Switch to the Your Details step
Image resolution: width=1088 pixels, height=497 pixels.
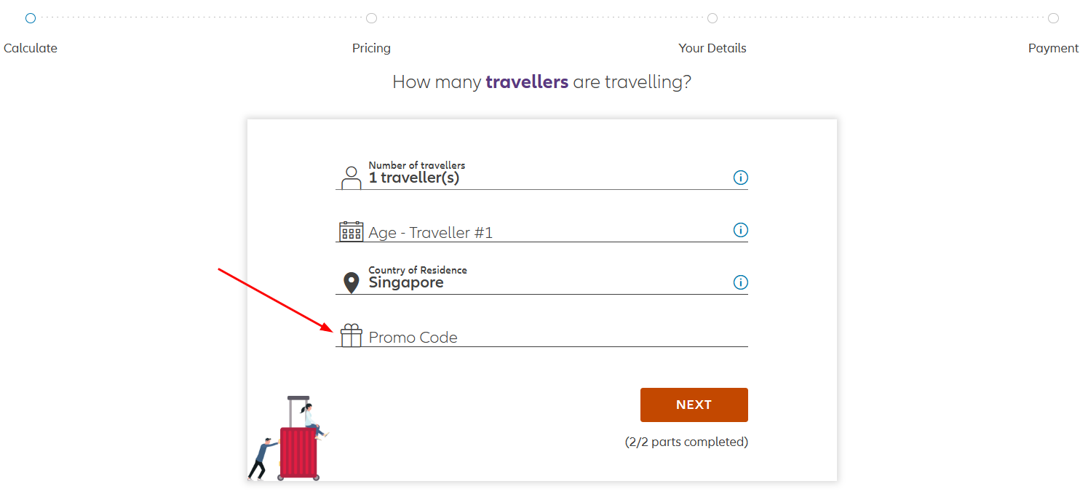point(712,17)
